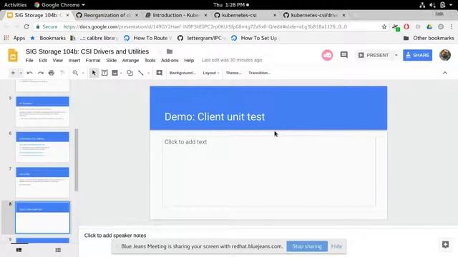
Task: Click the Redo arrow icon
Action: pos(41,73)
